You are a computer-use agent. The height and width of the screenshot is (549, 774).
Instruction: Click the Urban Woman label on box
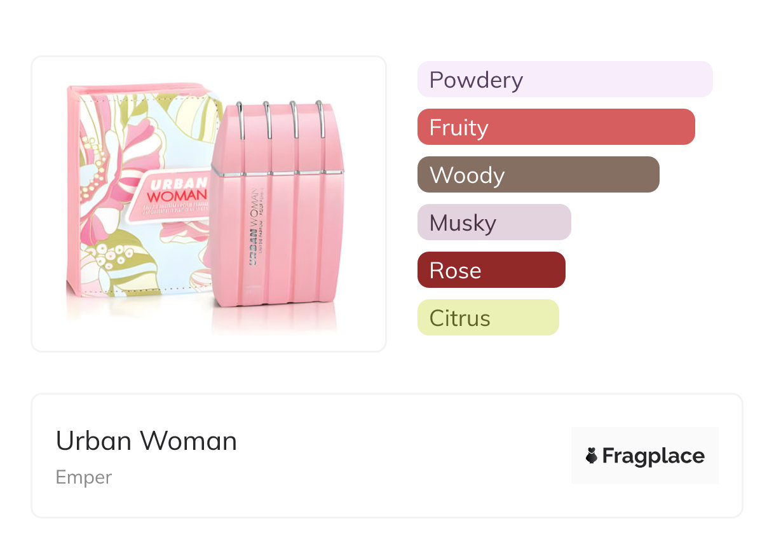click(x=175, y=192)
